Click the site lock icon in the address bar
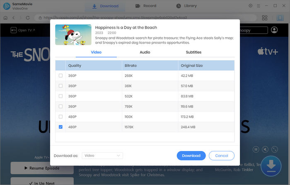290x185 pixels. pos(40,18)
